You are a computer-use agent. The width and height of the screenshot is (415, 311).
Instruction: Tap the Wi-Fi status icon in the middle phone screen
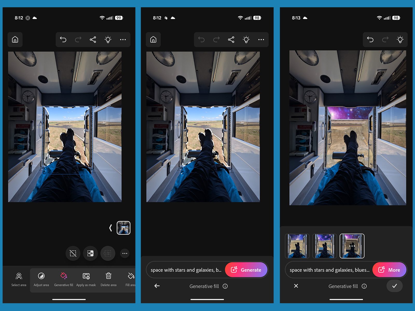pos(240,18)
